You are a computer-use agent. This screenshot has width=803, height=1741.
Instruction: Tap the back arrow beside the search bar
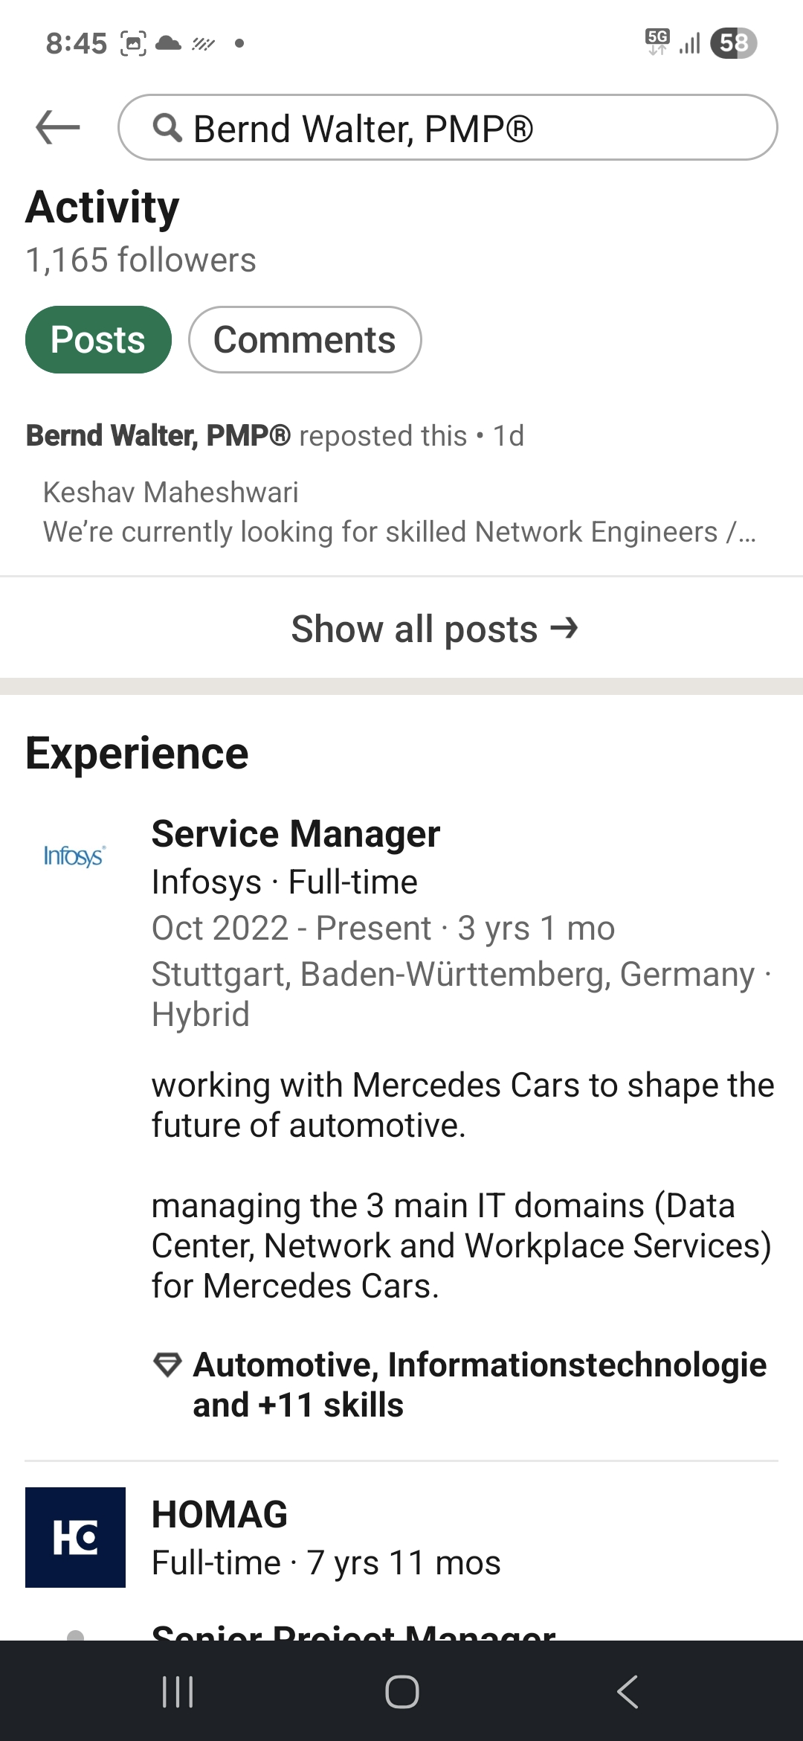point(58,127)
